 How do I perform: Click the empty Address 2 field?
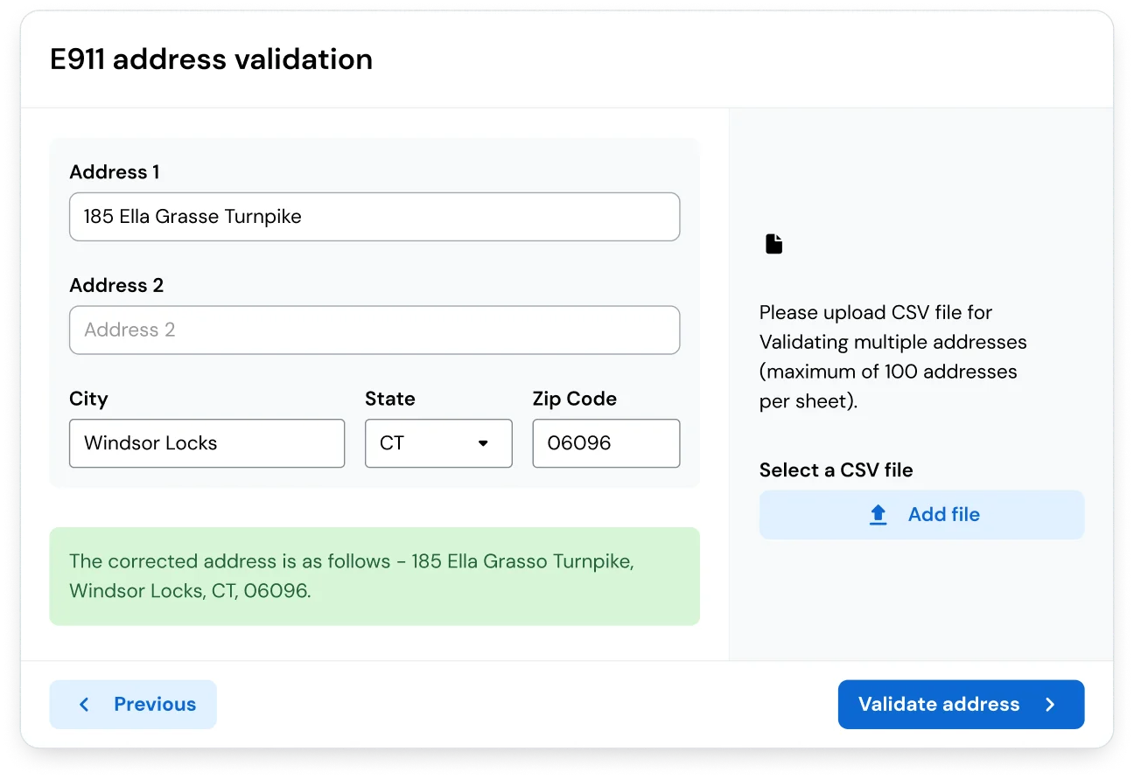click(x=374, y=330)
